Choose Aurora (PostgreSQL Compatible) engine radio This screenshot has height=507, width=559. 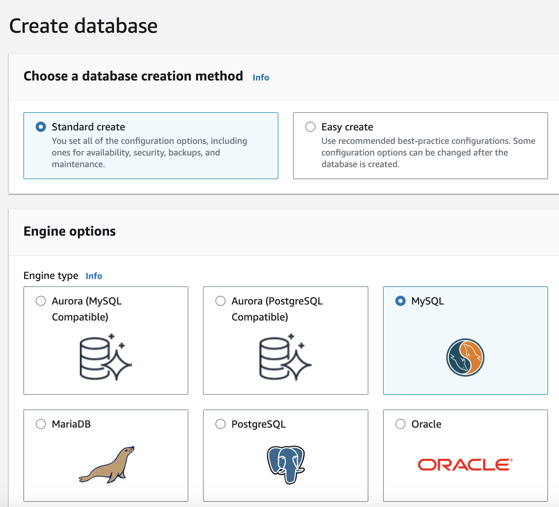pos(220,301)
